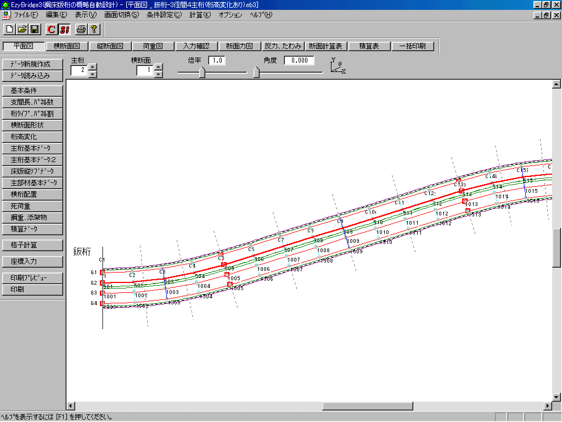Switch to the 断面計算表 view tab

(x=326, y=46)
